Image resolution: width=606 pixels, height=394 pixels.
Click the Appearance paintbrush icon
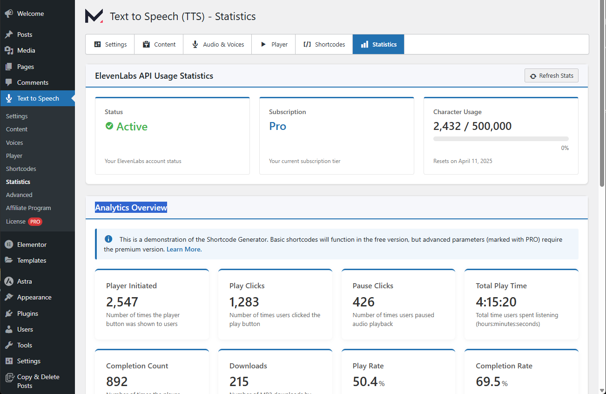[x=9, y=297]
